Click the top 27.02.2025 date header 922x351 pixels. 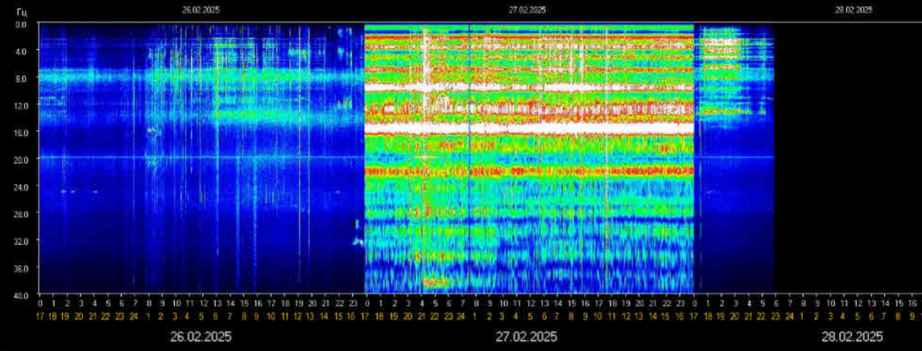[527, 10]
